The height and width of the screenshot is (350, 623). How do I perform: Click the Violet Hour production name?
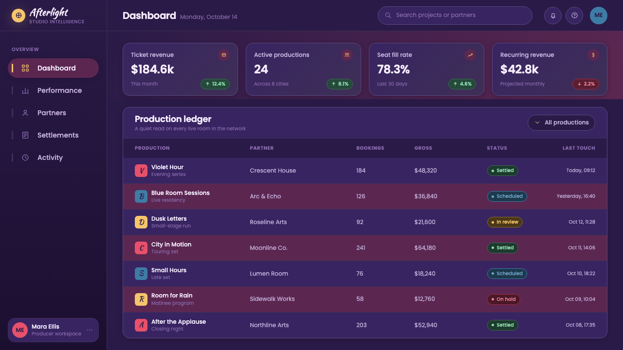167,167
